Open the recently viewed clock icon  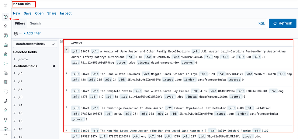(x=5, y=5)
